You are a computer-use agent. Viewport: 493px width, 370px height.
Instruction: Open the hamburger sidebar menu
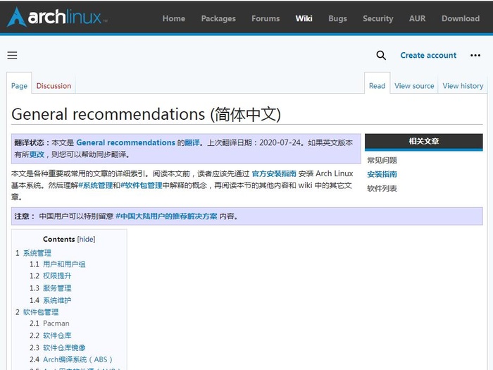[x=12, y=56]
